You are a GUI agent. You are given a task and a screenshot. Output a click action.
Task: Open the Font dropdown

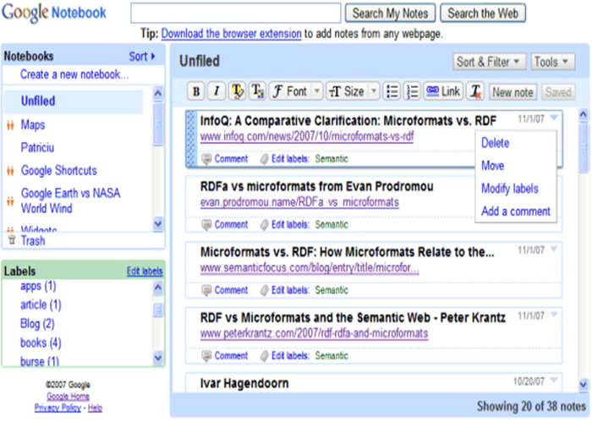[x=296, y=91]
